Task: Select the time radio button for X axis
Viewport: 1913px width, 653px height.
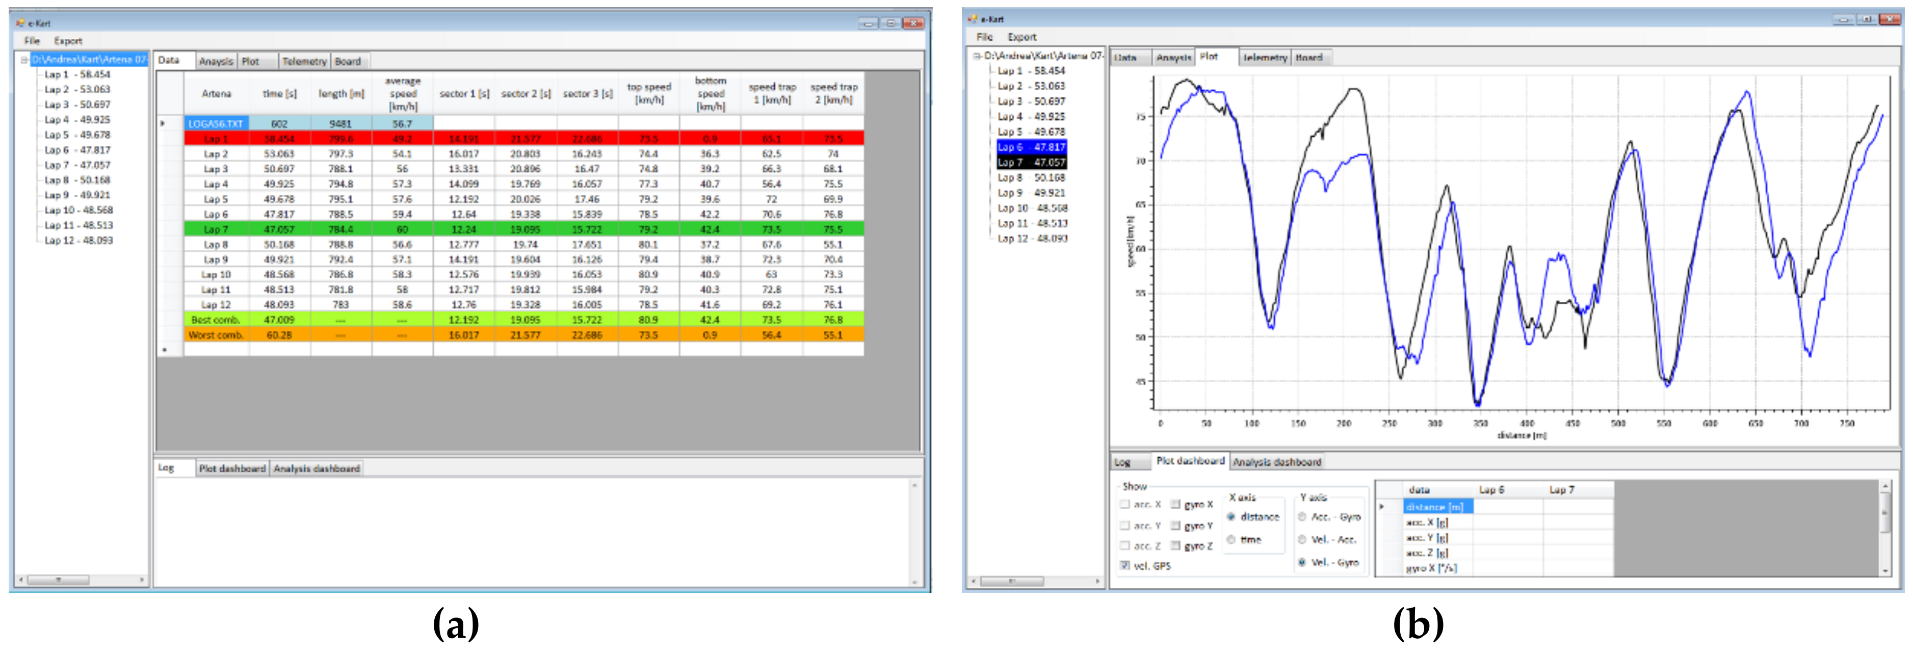Action: coord(1230,540)
